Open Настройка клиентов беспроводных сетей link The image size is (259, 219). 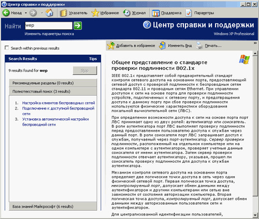pos(59,103)
